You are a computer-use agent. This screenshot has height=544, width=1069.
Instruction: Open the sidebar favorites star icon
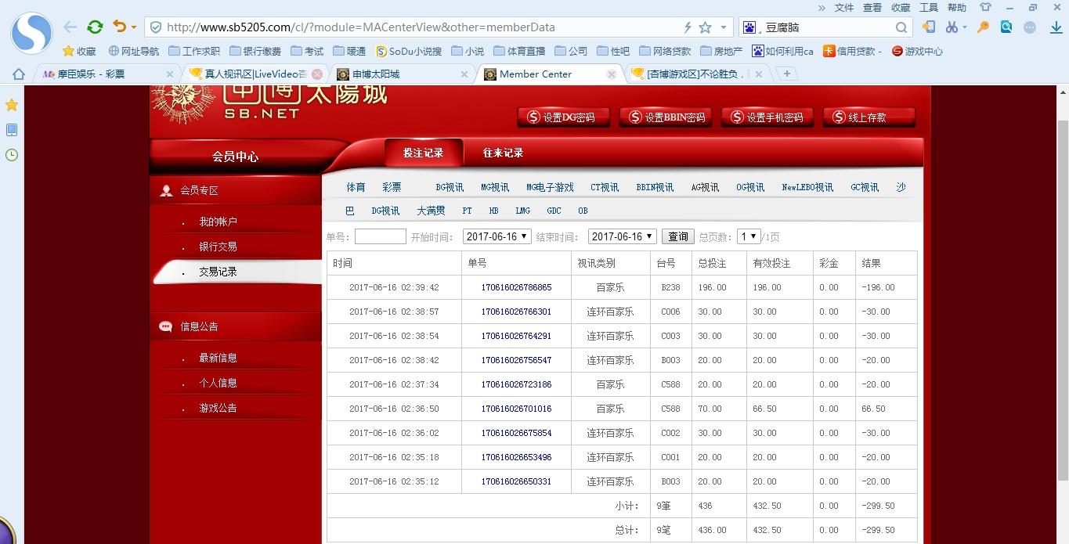coord(12,105)
